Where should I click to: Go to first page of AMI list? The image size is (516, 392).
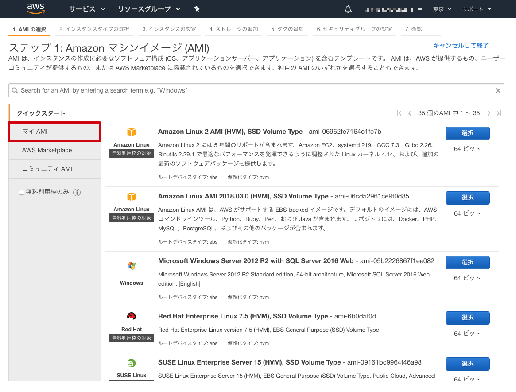399,113
